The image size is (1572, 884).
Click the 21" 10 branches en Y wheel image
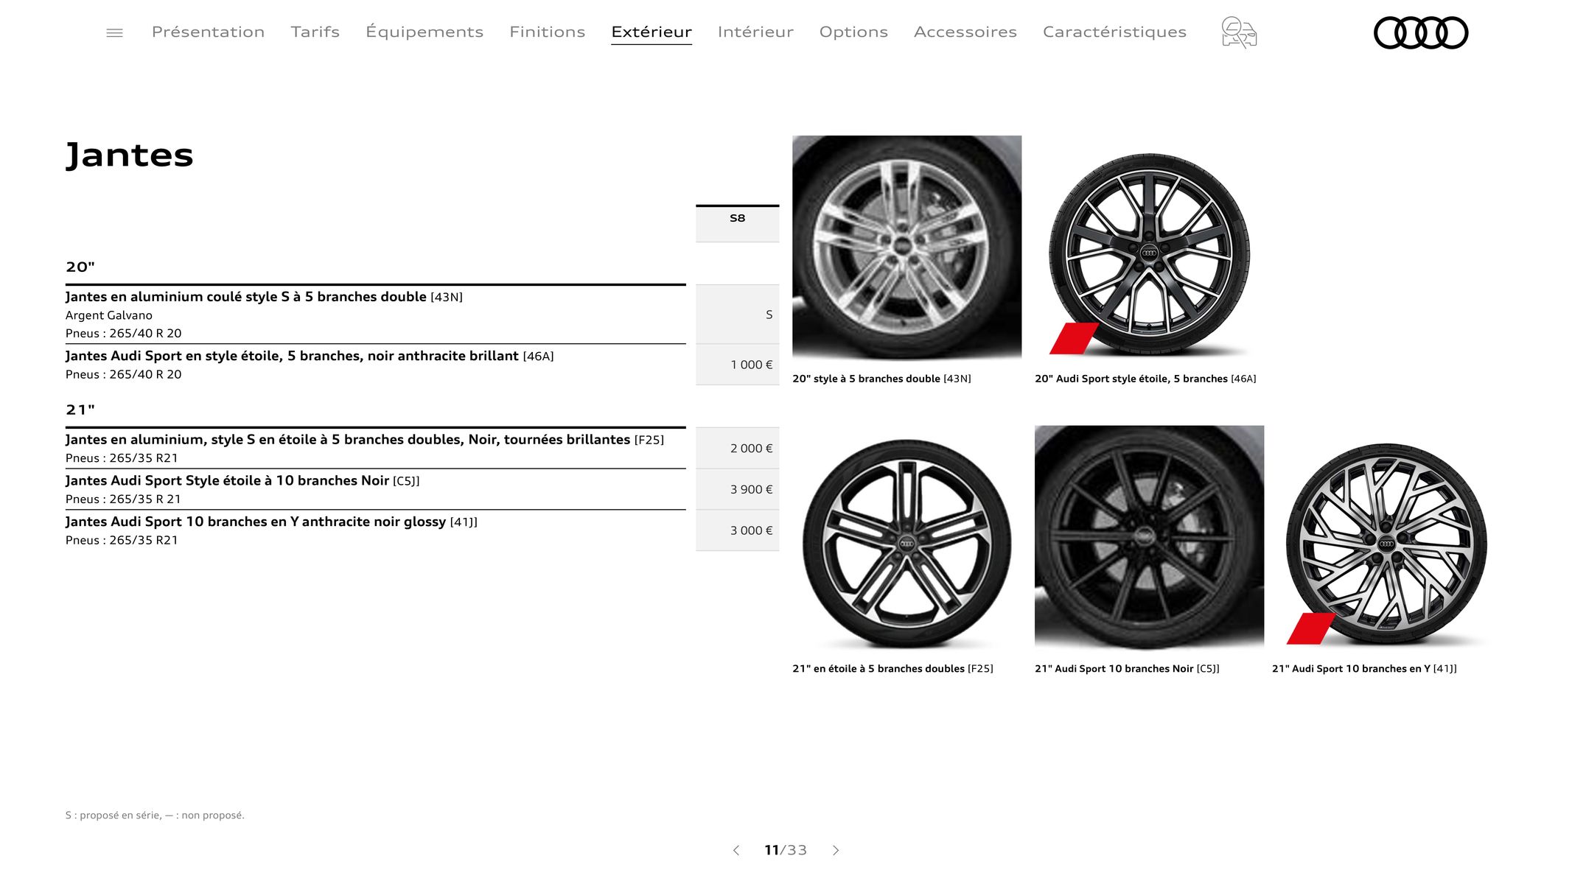(1386, 545)
